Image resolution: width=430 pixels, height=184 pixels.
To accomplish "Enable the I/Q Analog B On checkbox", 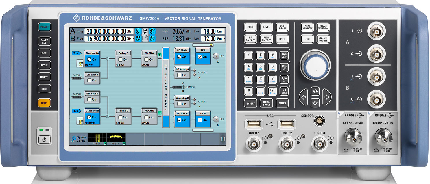I will point(179,104).
